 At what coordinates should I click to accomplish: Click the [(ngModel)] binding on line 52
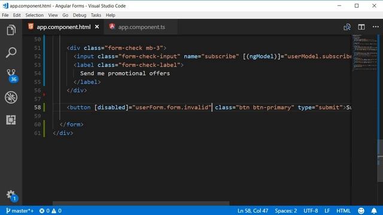tap(262, 56)
